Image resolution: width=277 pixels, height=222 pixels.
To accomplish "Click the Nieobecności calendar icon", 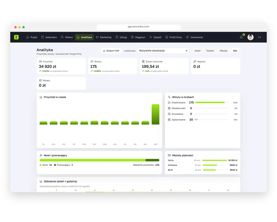I will [x=169, y=108].
